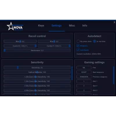Click the Randomizer slider bar
This screenshot has width=116, height=116.
point(37,50)
